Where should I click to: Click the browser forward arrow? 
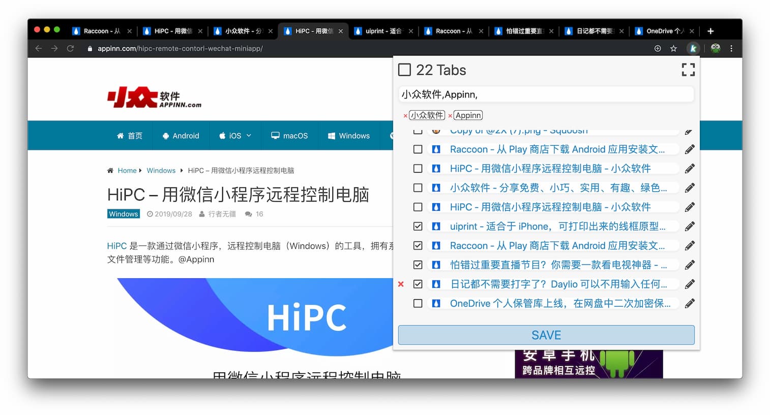coord(54,48)
